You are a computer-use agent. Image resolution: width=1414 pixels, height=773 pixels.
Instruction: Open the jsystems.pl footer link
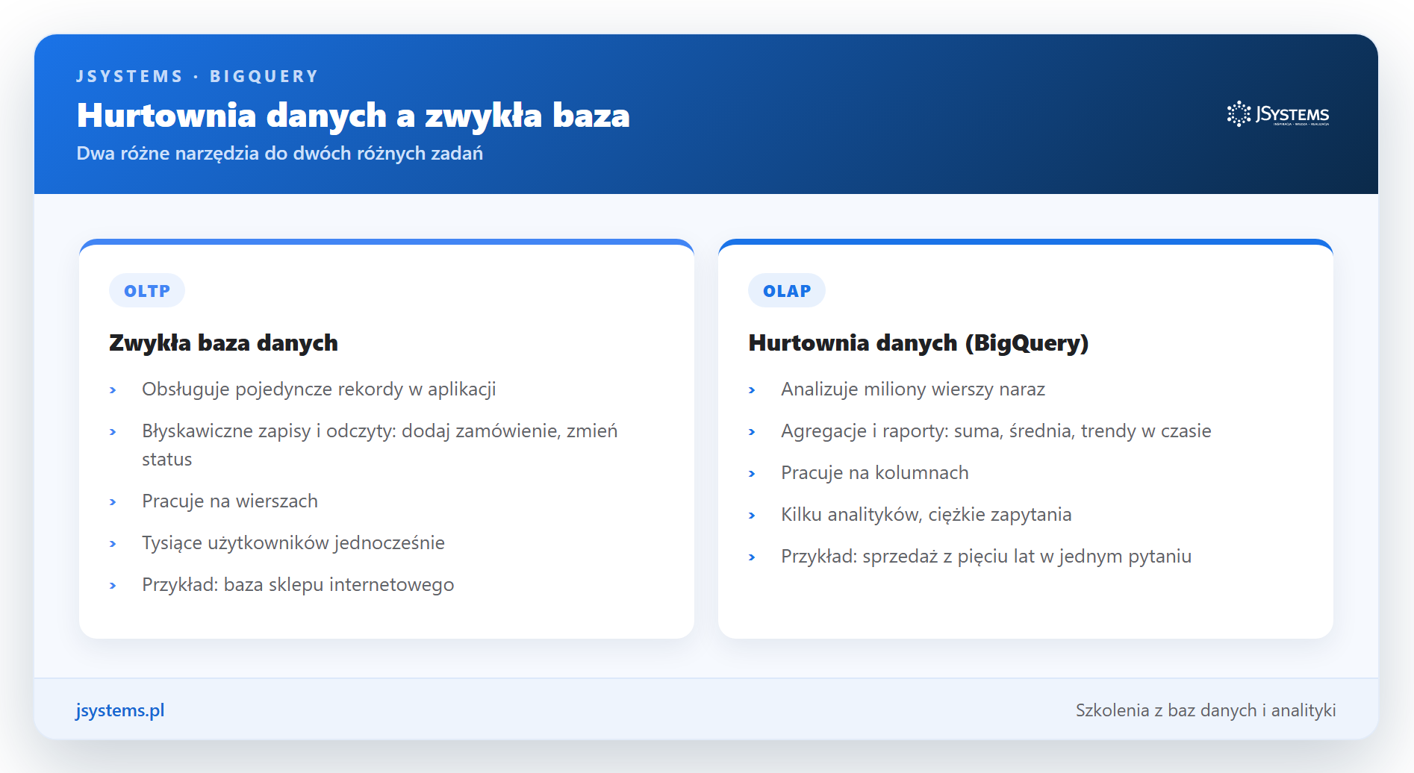[x=120, y=710]
